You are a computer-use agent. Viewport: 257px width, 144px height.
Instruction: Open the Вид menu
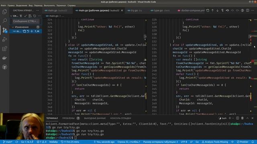[31, 5]
